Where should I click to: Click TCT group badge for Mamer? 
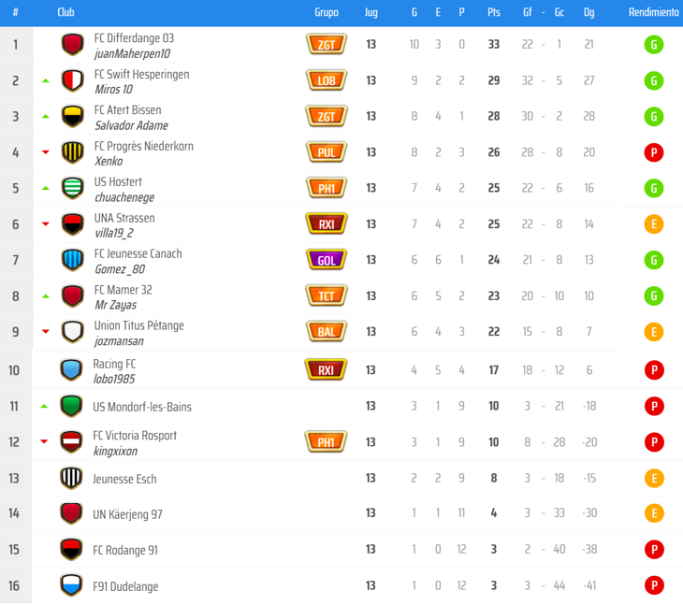[327, 295]
